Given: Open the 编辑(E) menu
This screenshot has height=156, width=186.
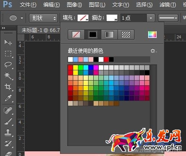Looking at the screenshot, I should click(x=52, y=5).
